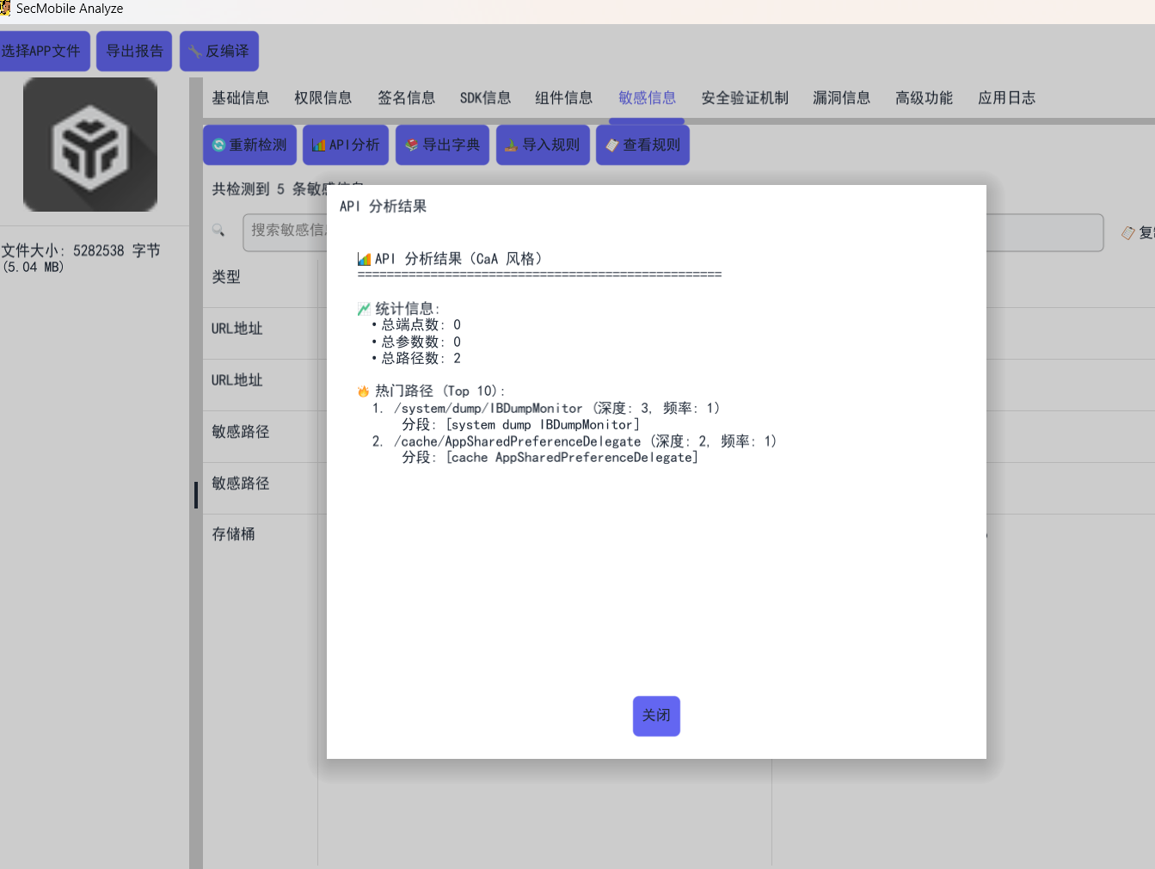Image resolution: width=1155 pixels, height=869 pixels.
Task: Click the 导入规则 import icon button
Action: point(543,145)
